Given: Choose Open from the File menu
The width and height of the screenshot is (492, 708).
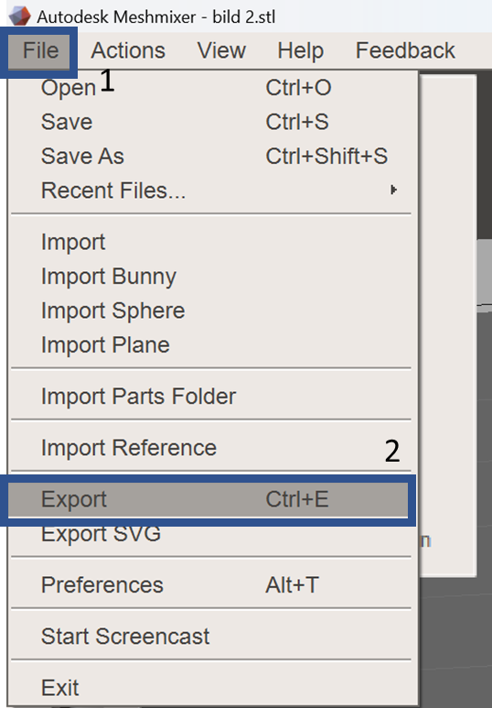Looking at the screenshot, I should [211, 88].
